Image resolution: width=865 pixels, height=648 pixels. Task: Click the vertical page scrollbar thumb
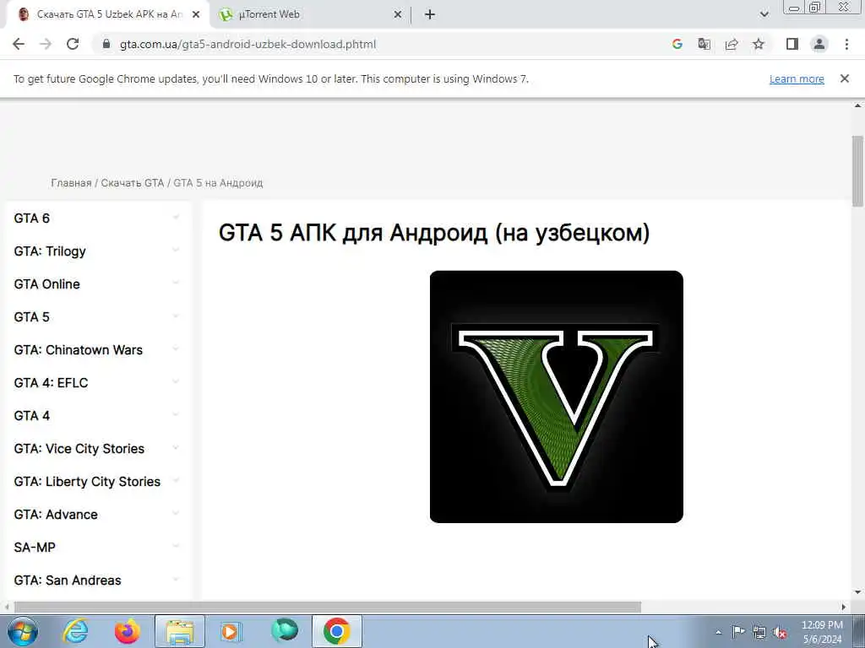[x=858, y=170]
